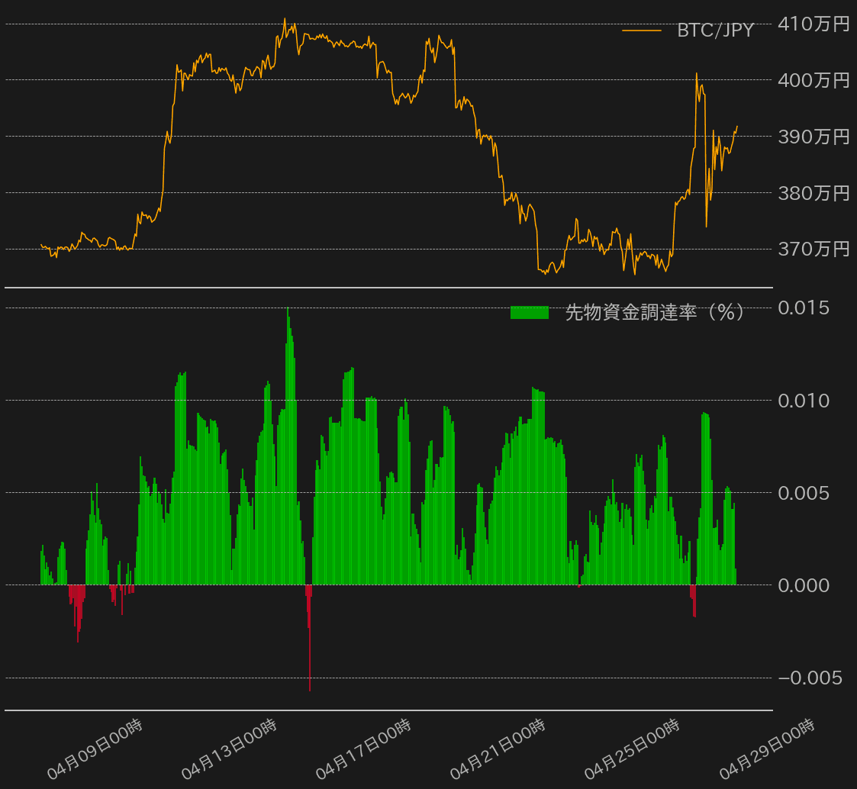The height and width of the screenshot is (789, 857).
Task: Click the 04月17日00時 date label
Action: tap(363, 749)
